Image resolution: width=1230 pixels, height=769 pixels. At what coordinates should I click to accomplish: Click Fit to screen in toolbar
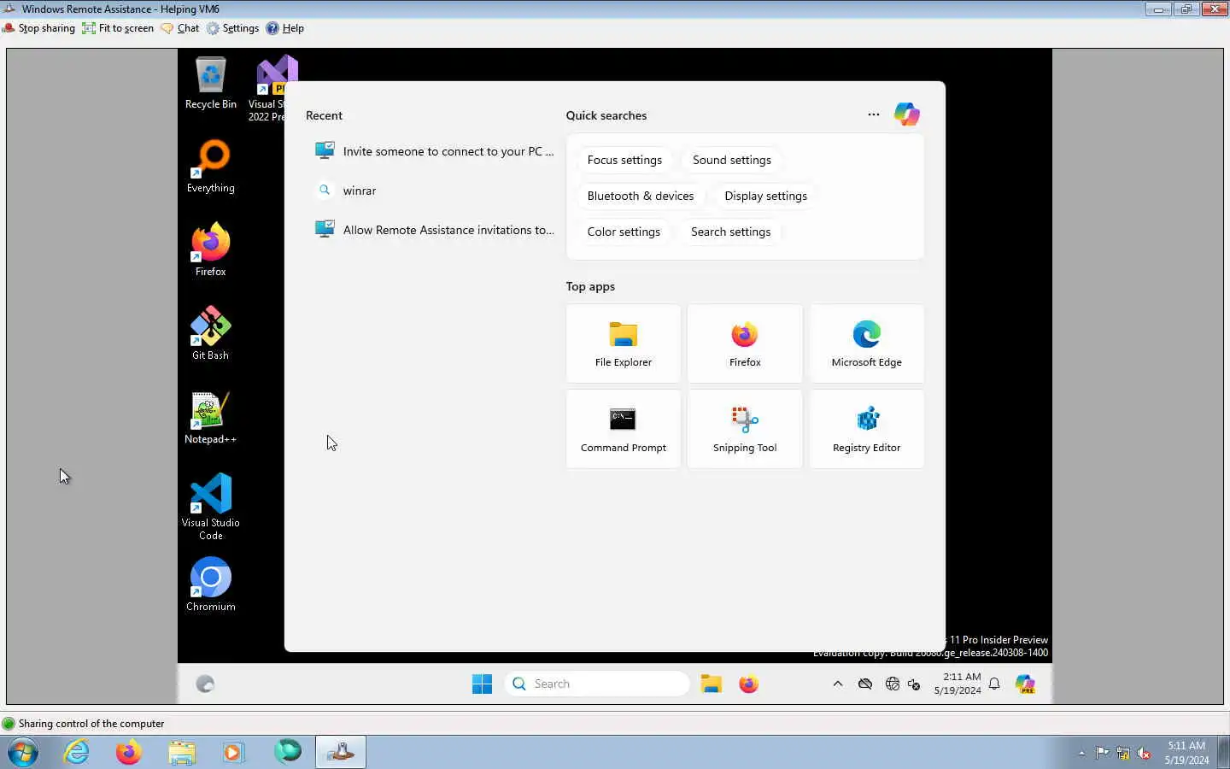coord(118,28)
